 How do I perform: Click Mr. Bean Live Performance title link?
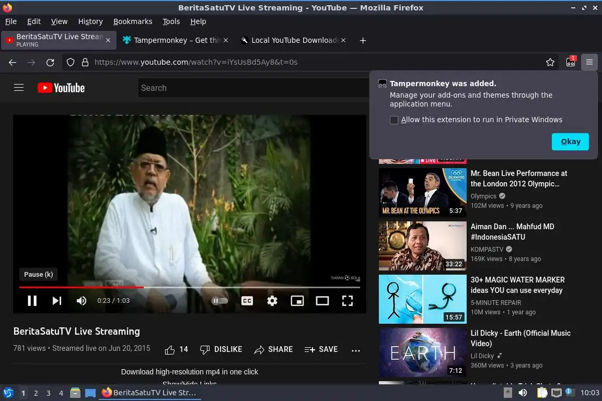[x=519, y=179]
